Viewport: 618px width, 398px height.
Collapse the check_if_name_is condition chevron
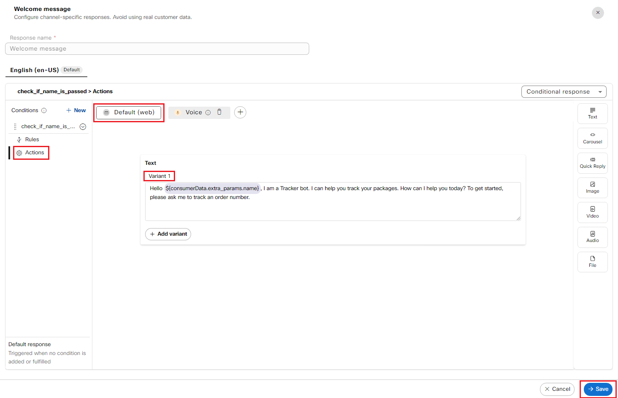[x=83, y=126]
